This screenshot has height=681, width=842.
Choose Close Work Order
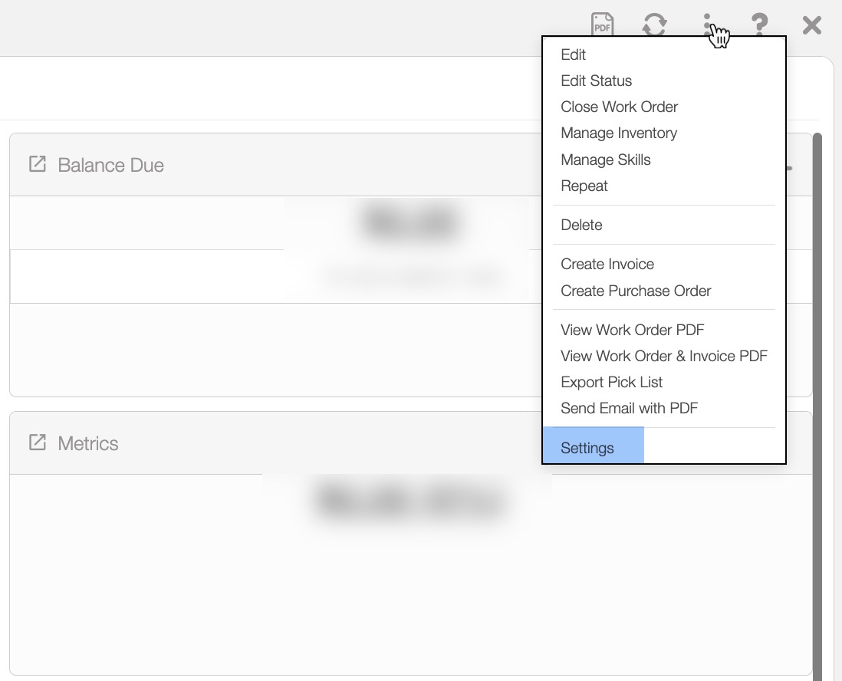pyautogui.click(x=619, y=107)
